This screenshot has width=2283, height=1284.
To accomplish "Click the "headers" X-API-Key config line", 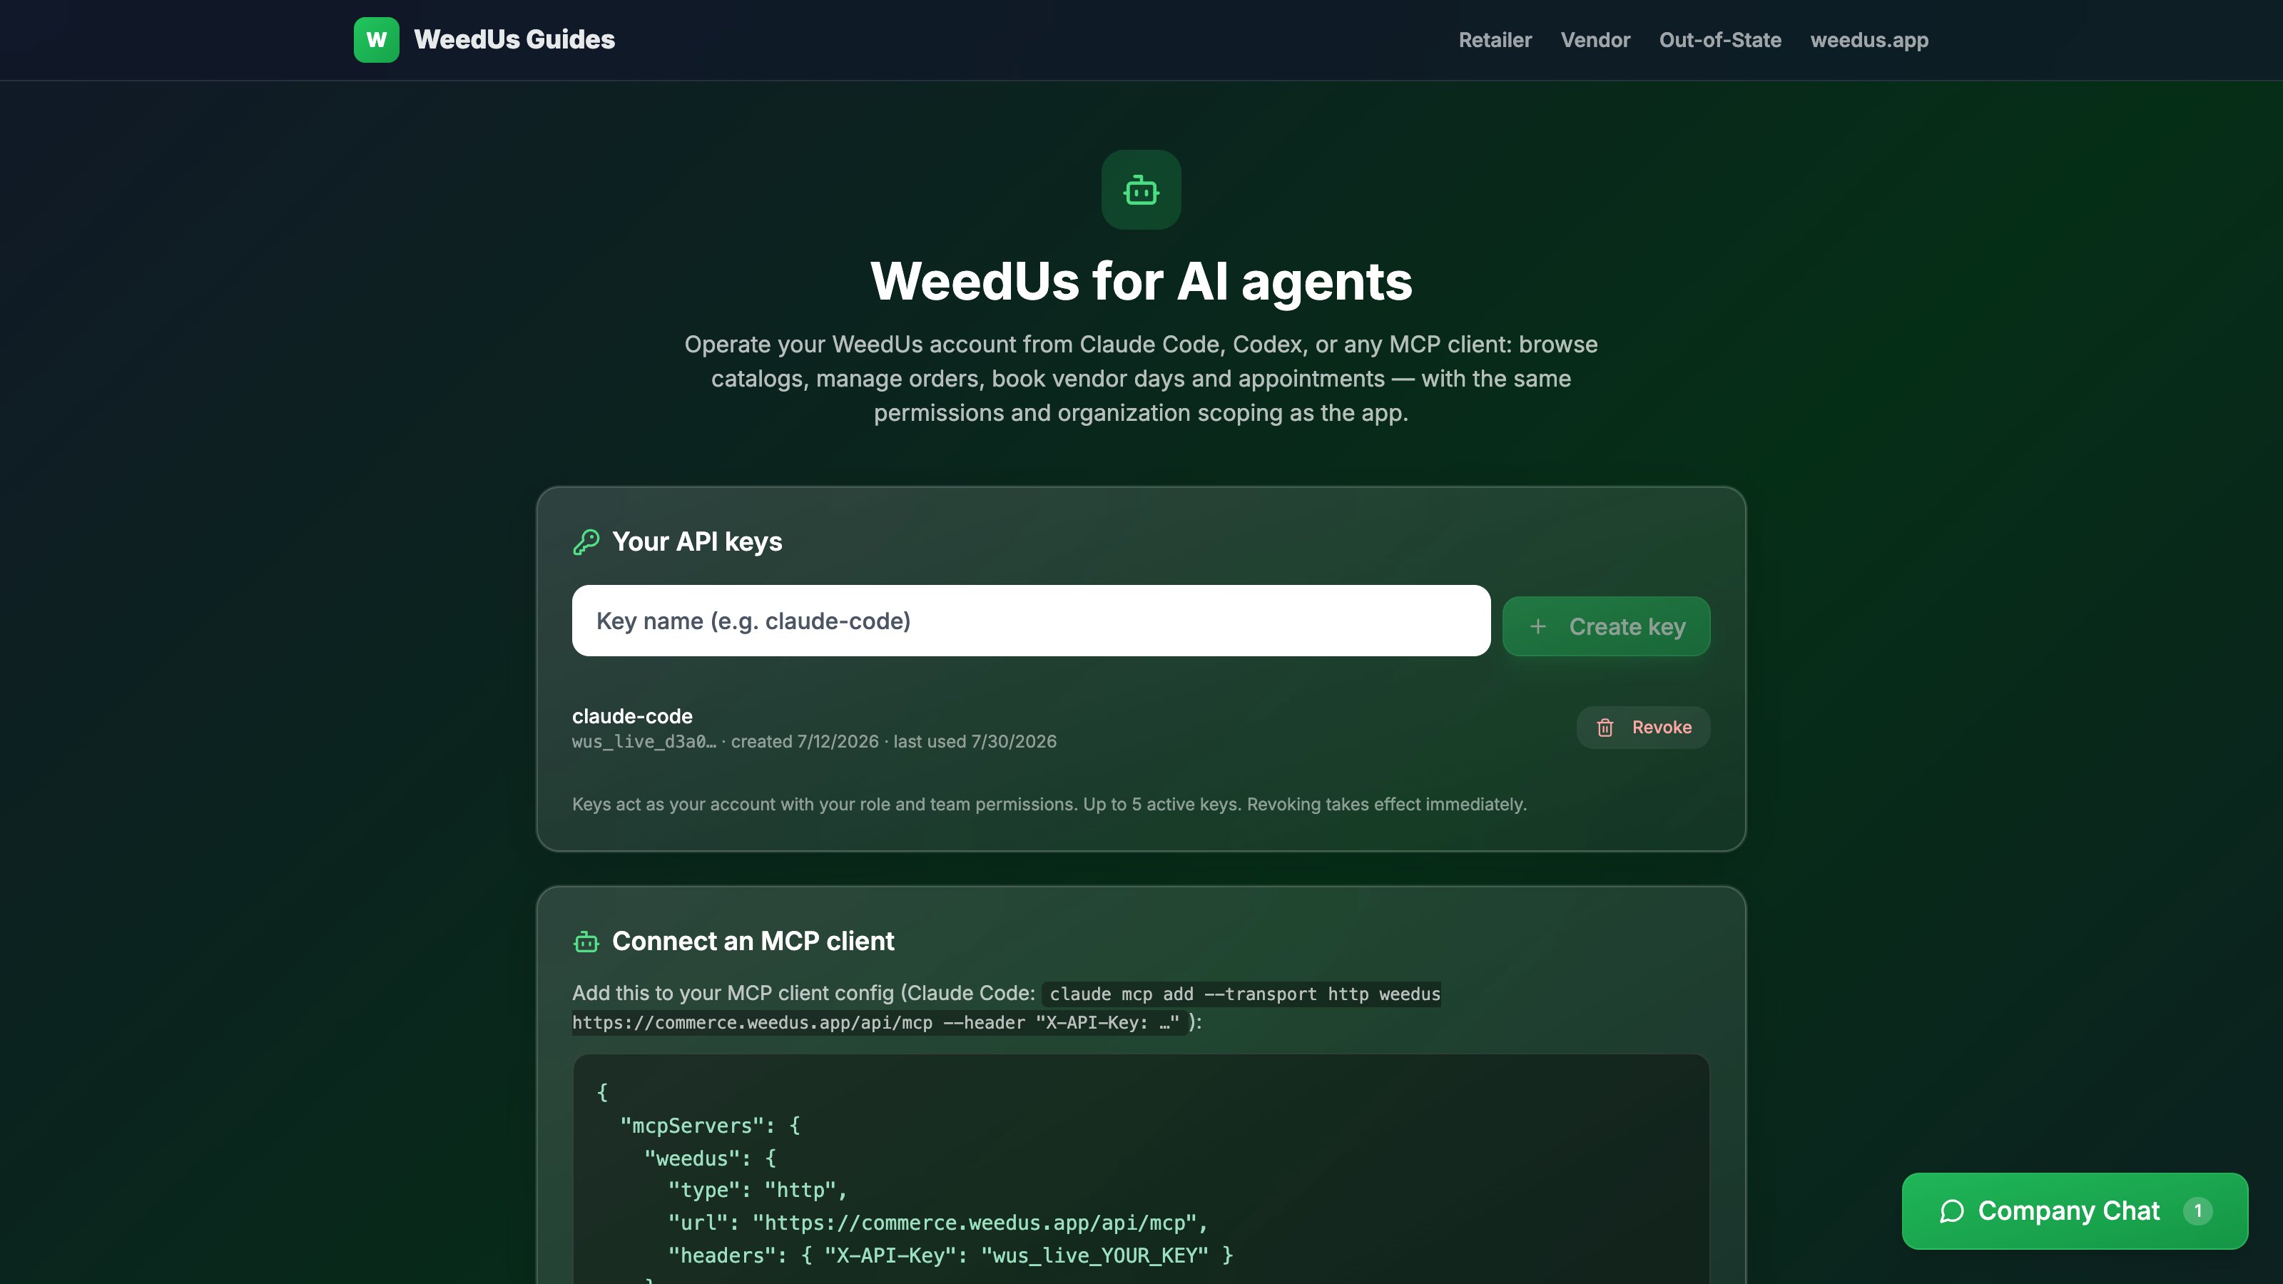I will click(x=950, y=1255).
